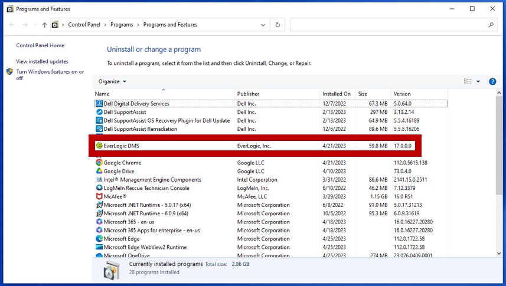
Task: Click the OS Recovery Plugin row icon
Action: (99, 120)
